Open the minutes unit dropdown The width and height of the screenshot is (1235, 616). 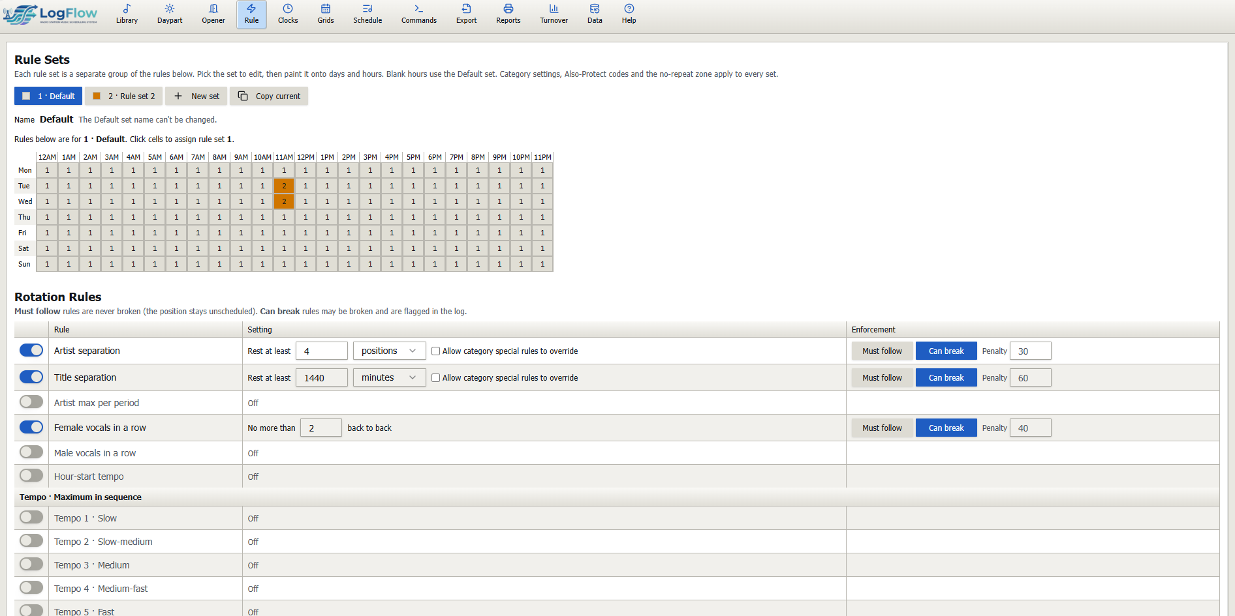389,377
